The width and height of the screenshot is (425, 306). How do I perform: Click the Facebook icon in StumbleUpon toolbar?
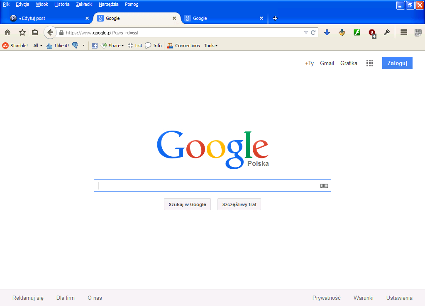pos(95,46)
